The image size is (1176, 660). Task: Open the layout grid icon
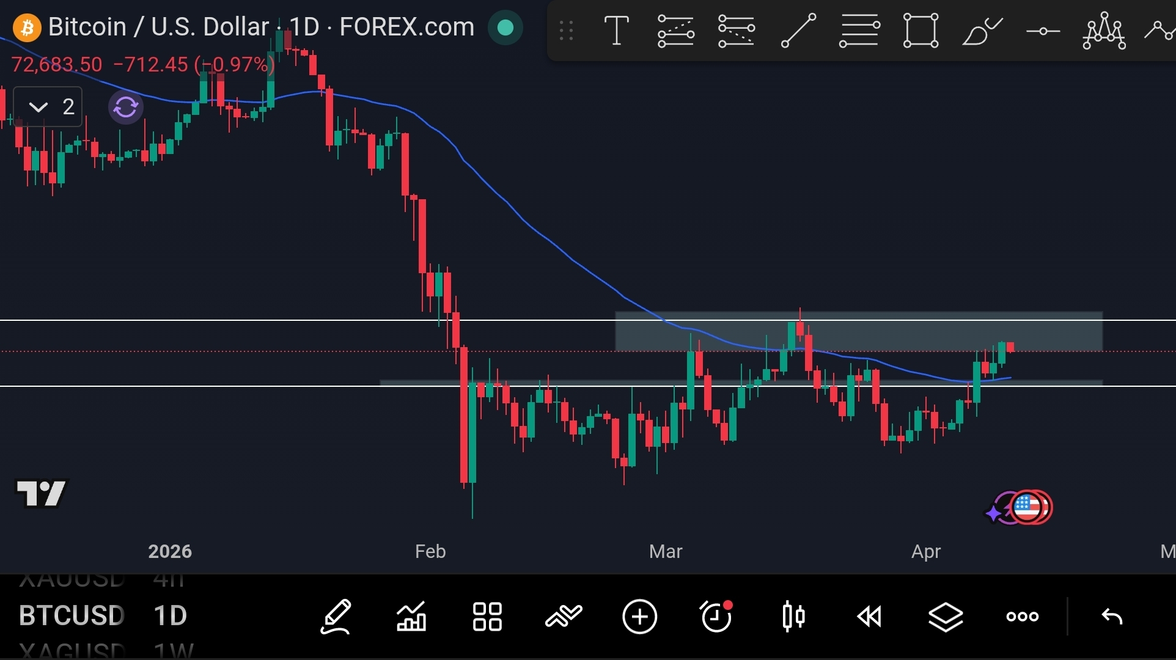(487, 617)
